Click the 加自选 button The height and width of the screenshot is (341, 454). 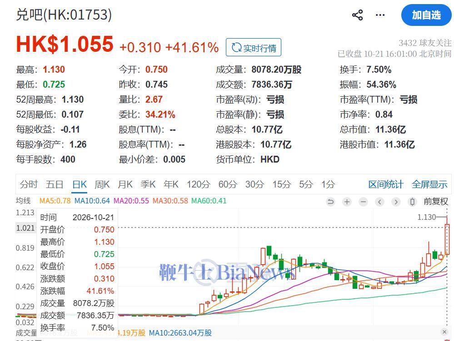tap(426, 15)
